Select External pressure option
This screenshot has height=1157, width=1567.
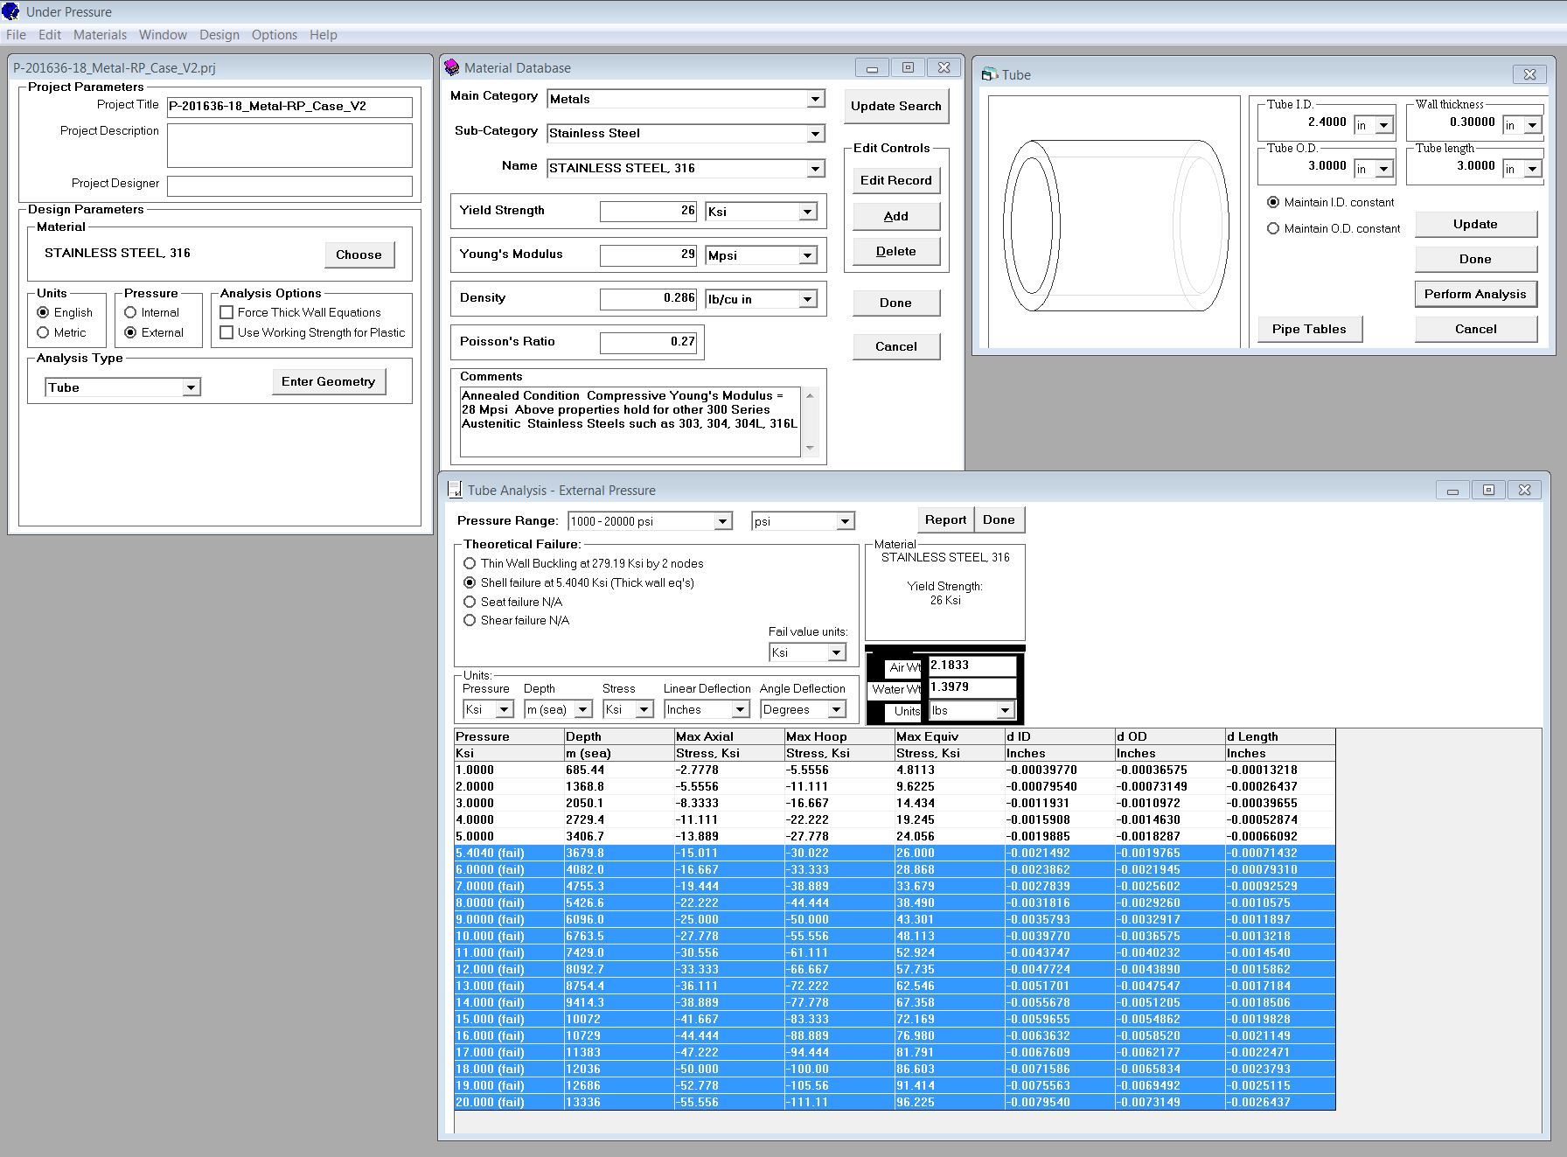130,332
